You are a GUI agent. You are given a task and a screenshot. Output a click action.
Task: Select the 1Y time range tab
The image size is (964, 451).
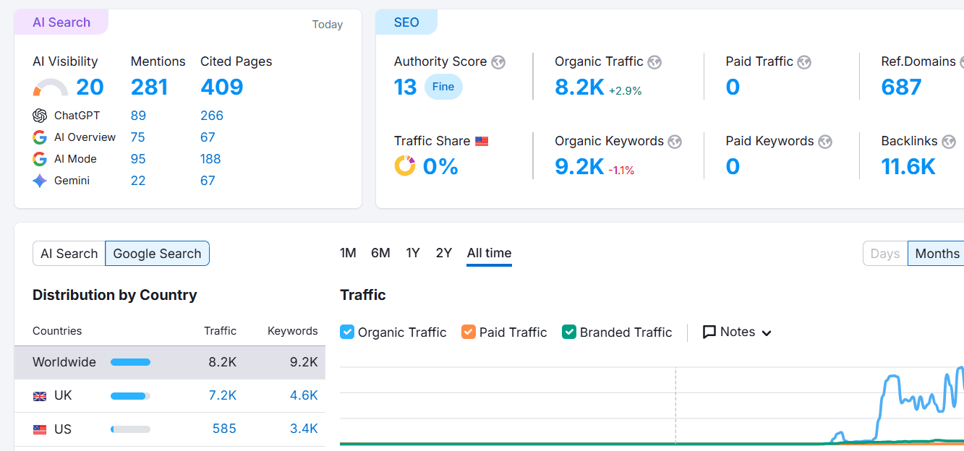pyautogui.click(x=412, y=253)
